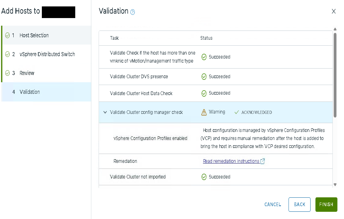The height and width of the screenshot is (219, 344).
Task: Close the Add Hosts dialog
Action: (334, 11)
